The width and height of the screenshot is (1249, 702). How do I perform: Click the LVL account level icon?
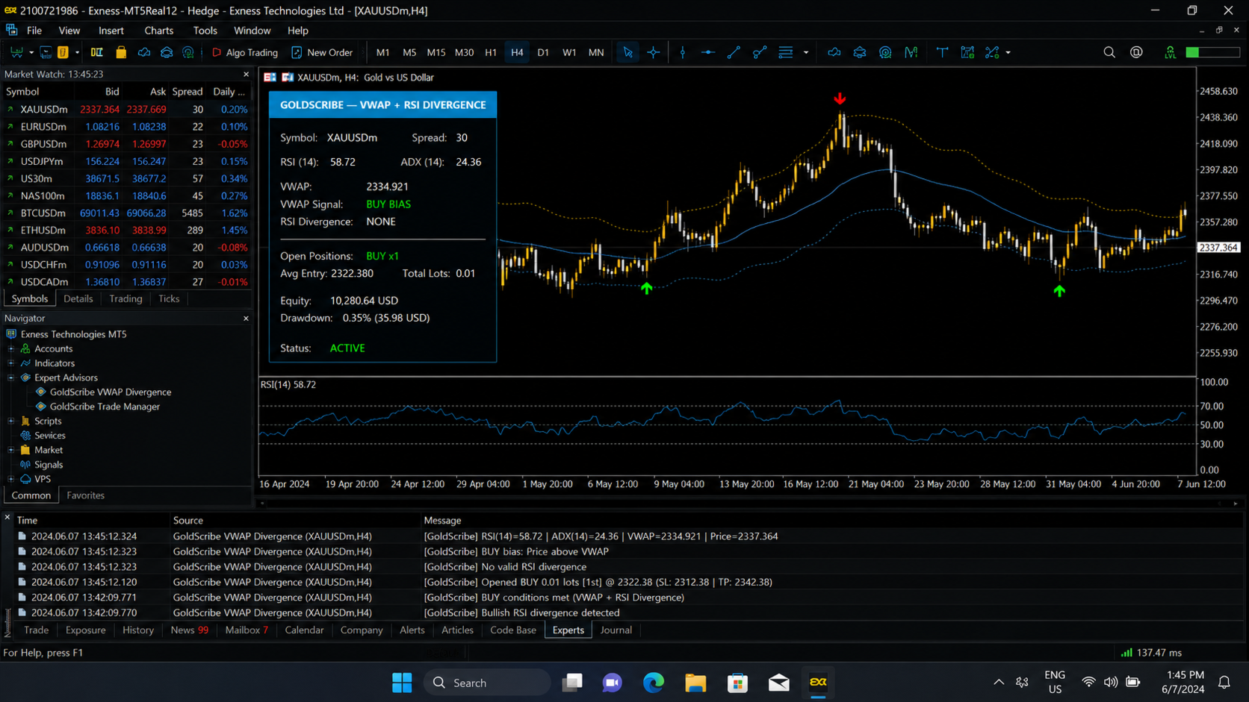coord(1170,52)
